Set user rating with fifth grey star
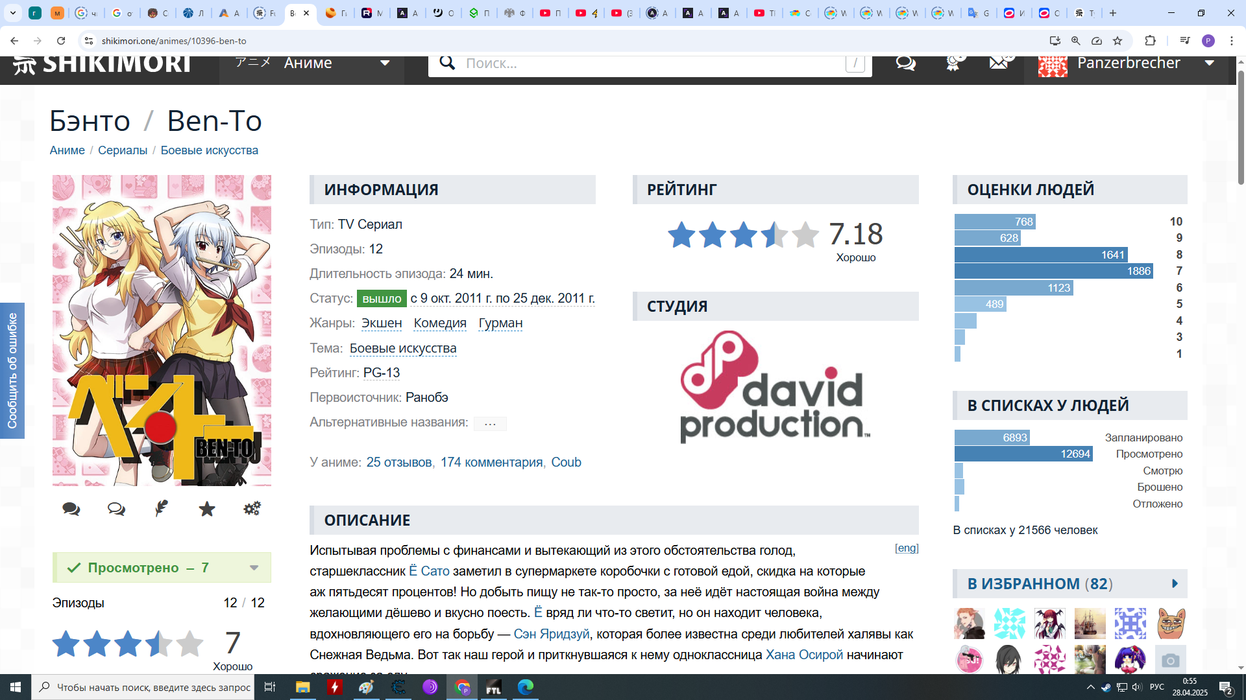This screenshot has height=700, width=1246. (x=189, y=644)
